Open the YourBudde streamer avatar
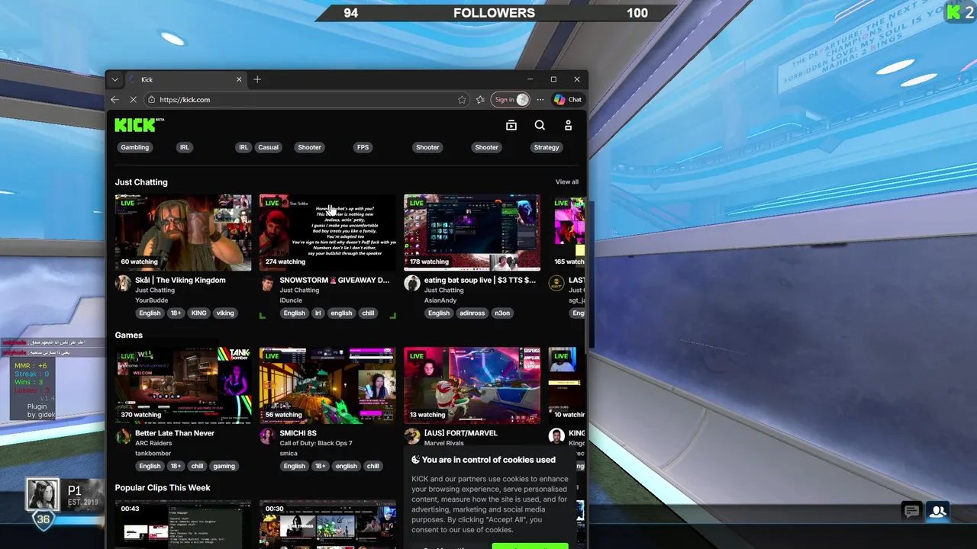This screenshot has width=977, height=549. coord(123,283)
